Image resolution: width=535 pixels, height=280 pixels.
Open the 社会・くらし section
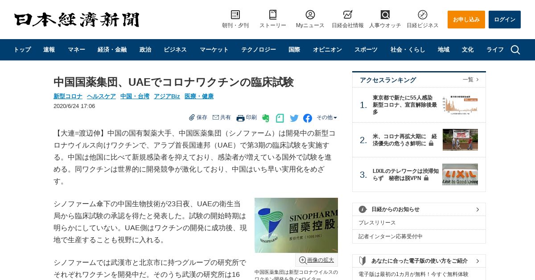[408, 50]
